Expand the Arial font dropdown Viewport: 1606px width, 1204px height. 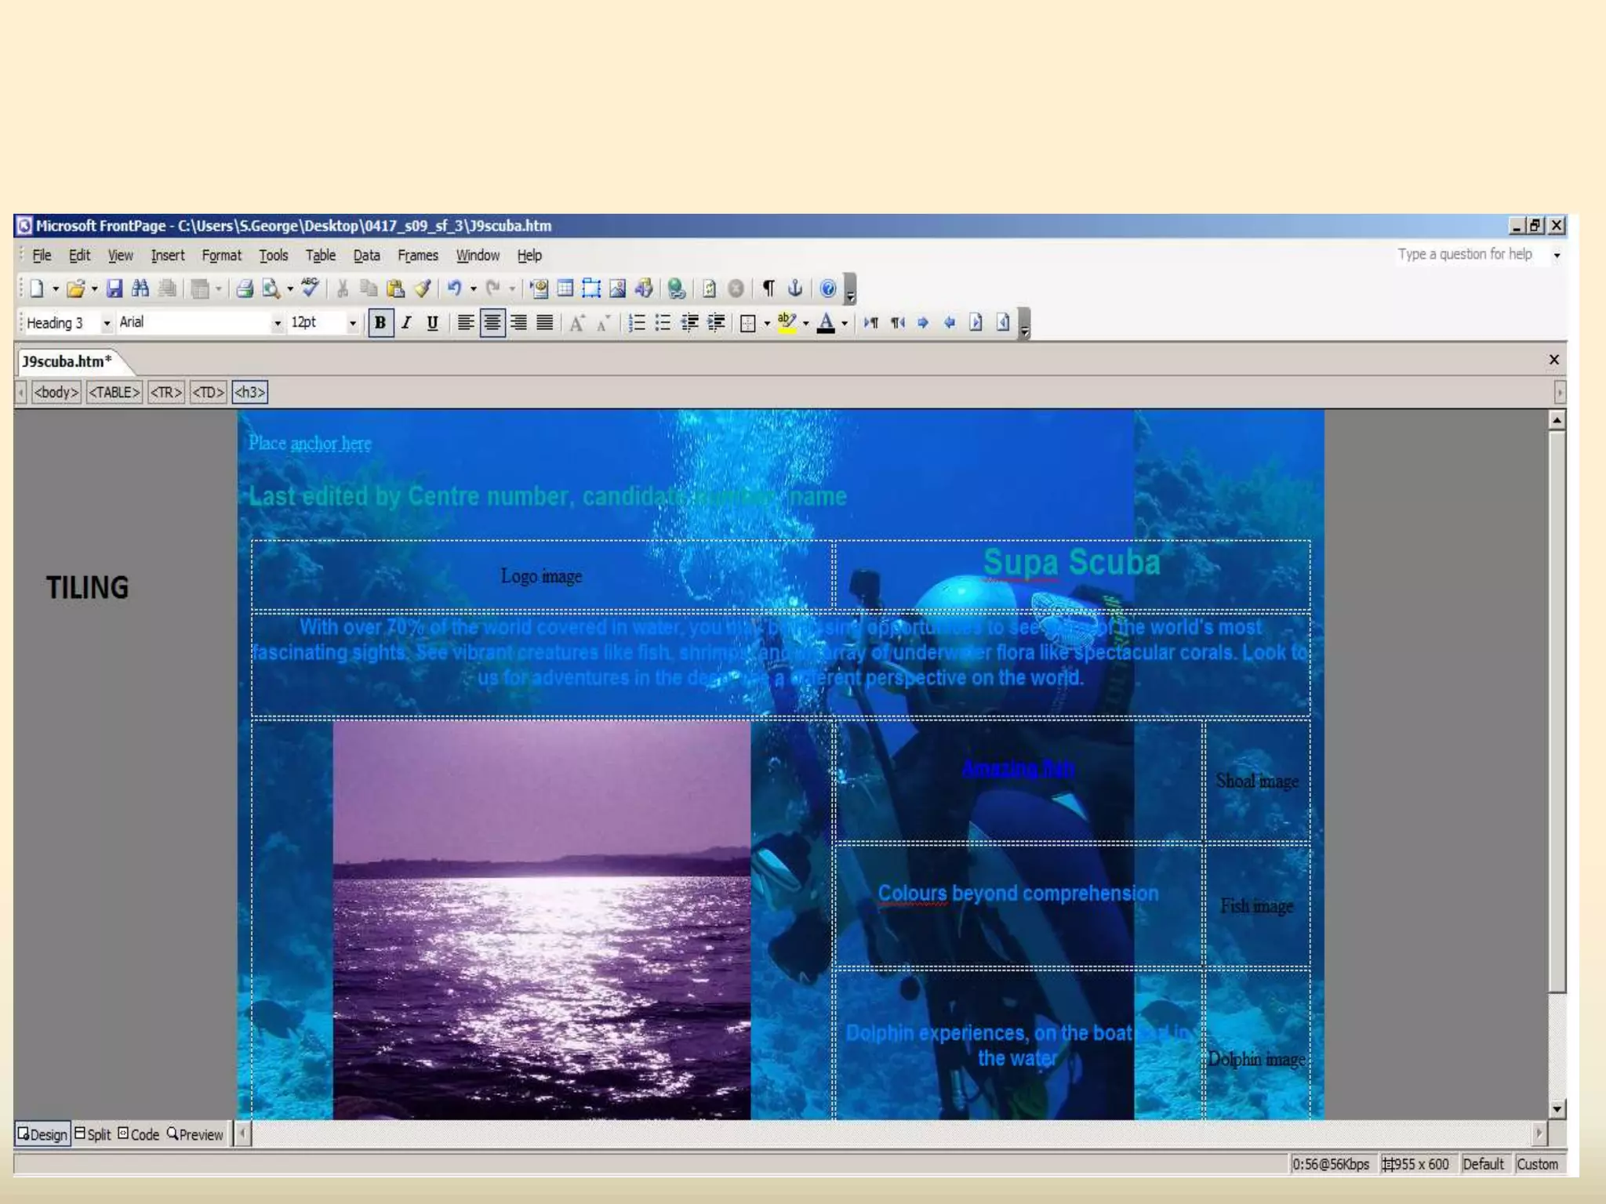(x=277, y=323)
